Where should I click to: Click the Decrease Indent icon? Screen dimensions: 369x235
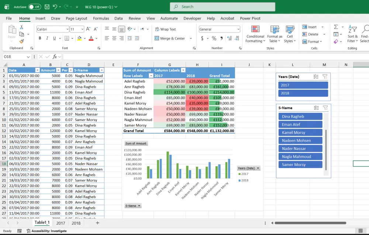130,38
